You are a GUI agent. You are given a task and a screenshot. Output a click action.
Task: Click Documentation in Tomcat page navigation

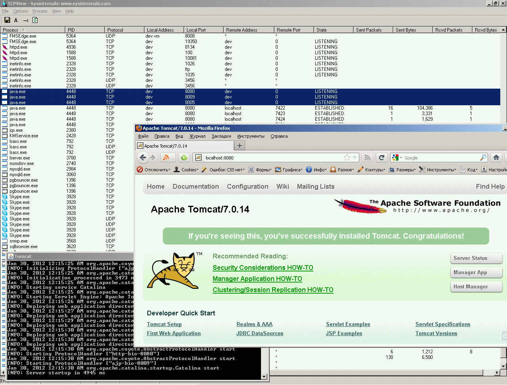pyautogui.click(x=196, y=187)
